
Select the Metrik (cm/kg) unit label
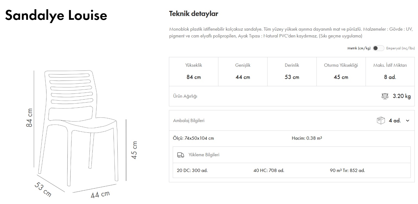tap(359, 48)
